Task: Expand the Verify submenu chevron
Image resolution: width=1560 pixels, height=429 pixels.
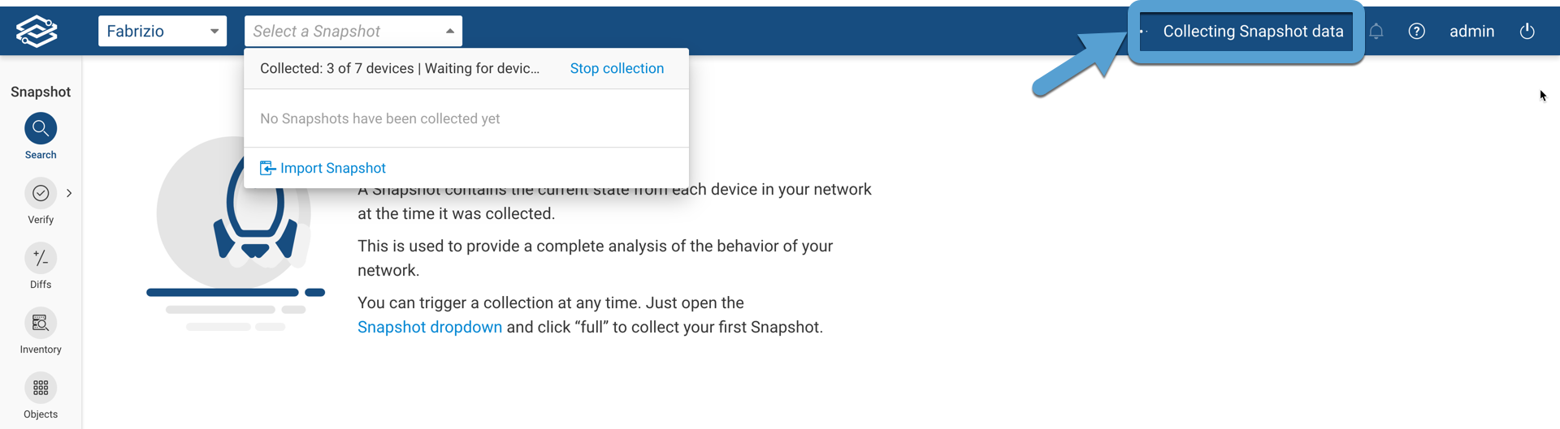Action: [x=69, y=193]
